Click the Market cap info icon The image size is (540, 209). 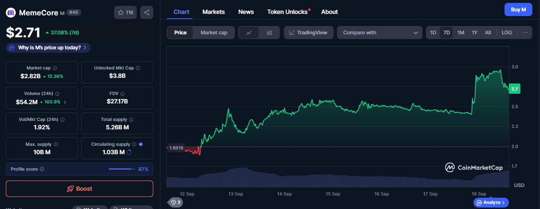click(x=55, y=68)
